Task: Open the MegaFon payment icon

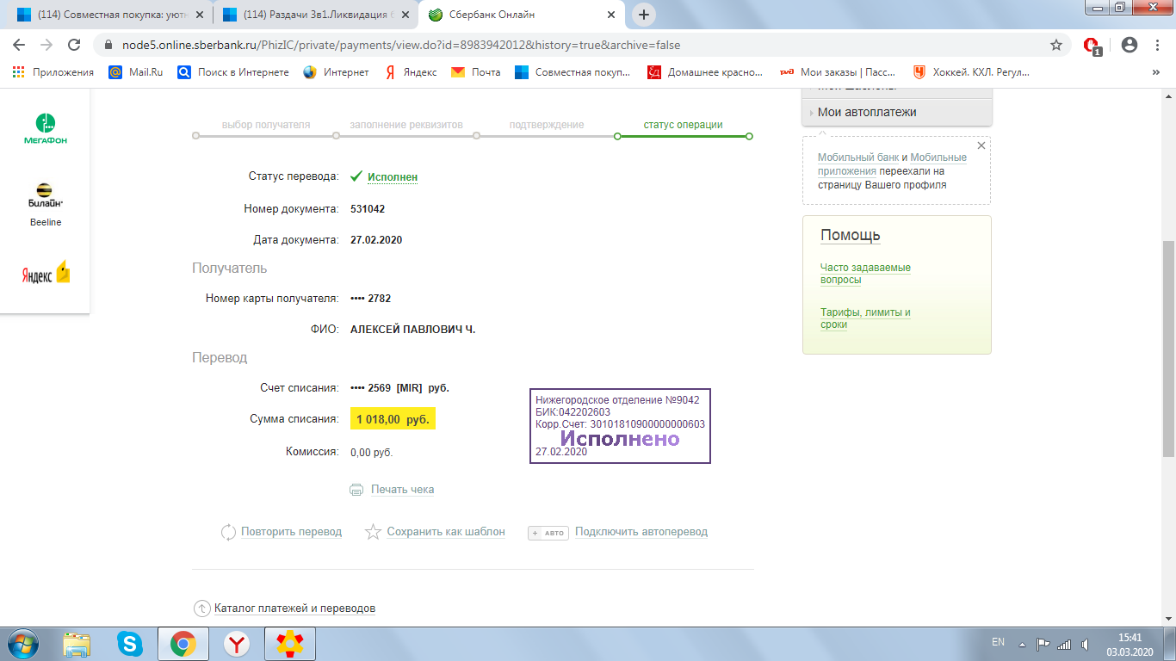Action: [45, 128]
